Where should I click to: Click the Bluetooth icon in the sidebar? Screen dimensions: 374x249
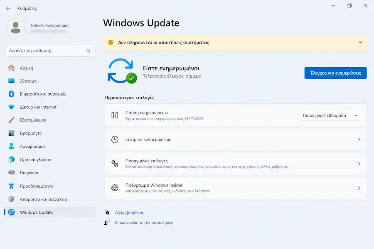pos(11,94)
